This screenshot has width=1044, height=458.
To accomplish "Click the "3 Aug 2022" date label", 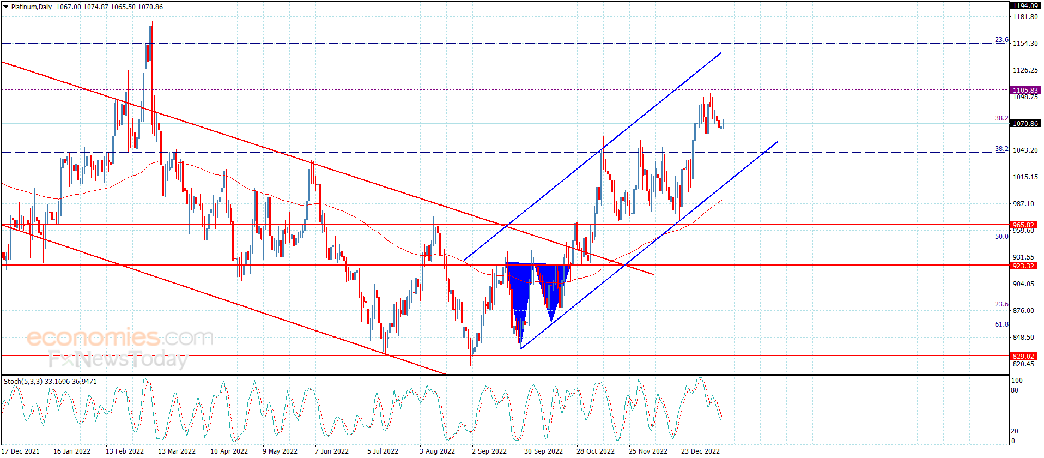I will (437, 451).
